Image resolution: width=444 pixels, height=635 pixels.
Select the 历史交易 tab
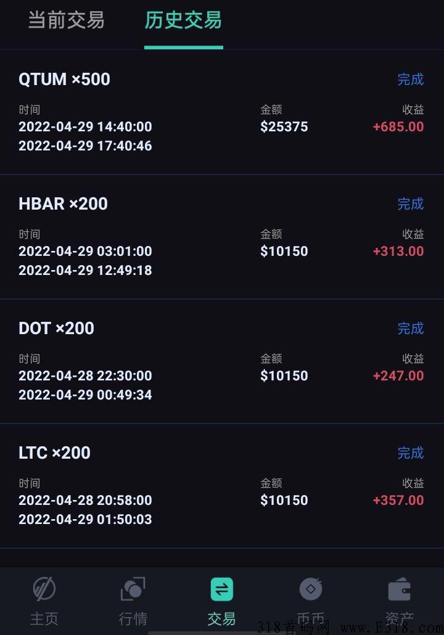pos(184,20)
